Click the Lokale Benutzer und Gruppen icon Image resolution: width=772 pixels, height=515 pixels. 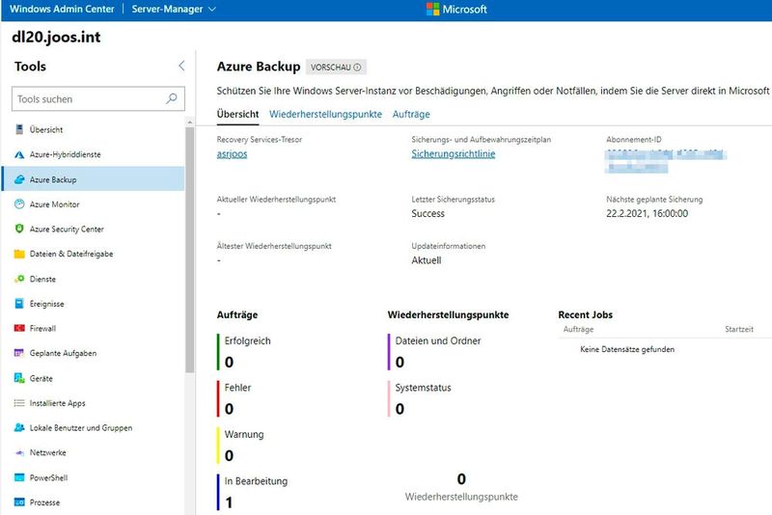(19, 427)
